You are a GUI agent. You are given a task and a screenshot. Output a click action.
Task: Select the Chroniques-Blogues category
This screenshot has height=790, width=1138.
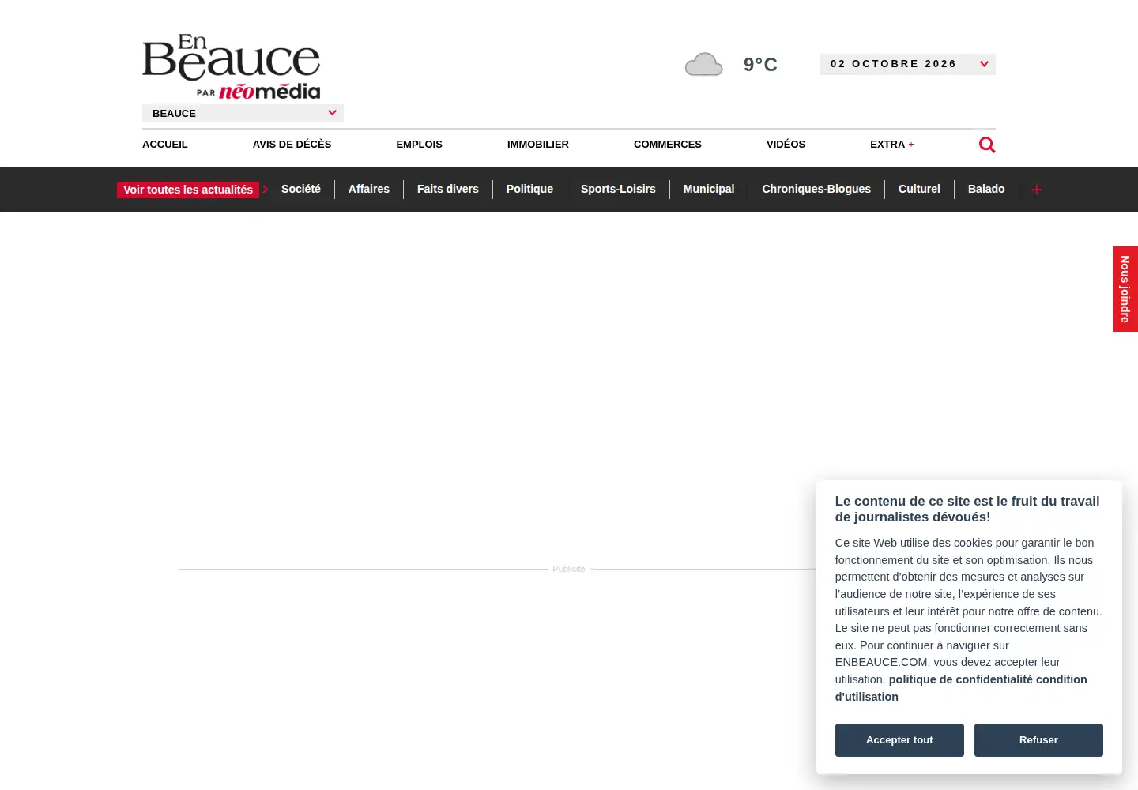coord(816,189)
